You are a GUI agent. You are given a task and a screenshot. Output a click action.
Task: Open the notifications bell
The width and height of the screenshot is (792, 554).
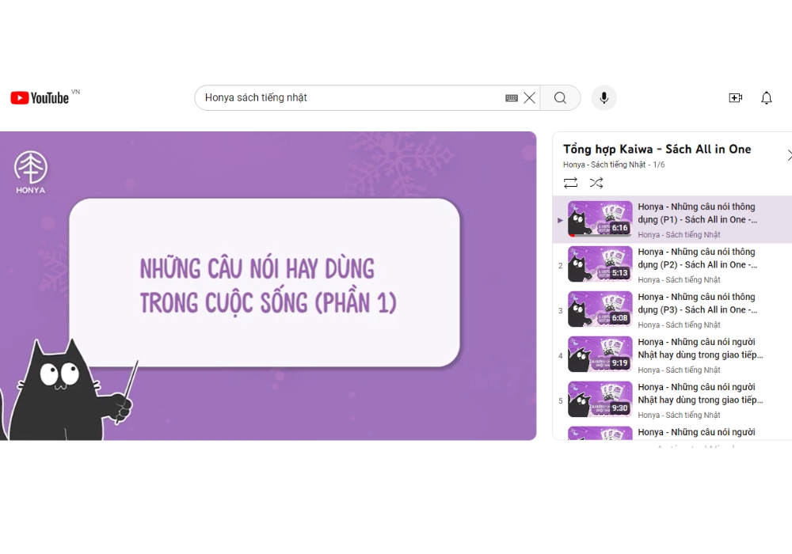click(766, 98)
